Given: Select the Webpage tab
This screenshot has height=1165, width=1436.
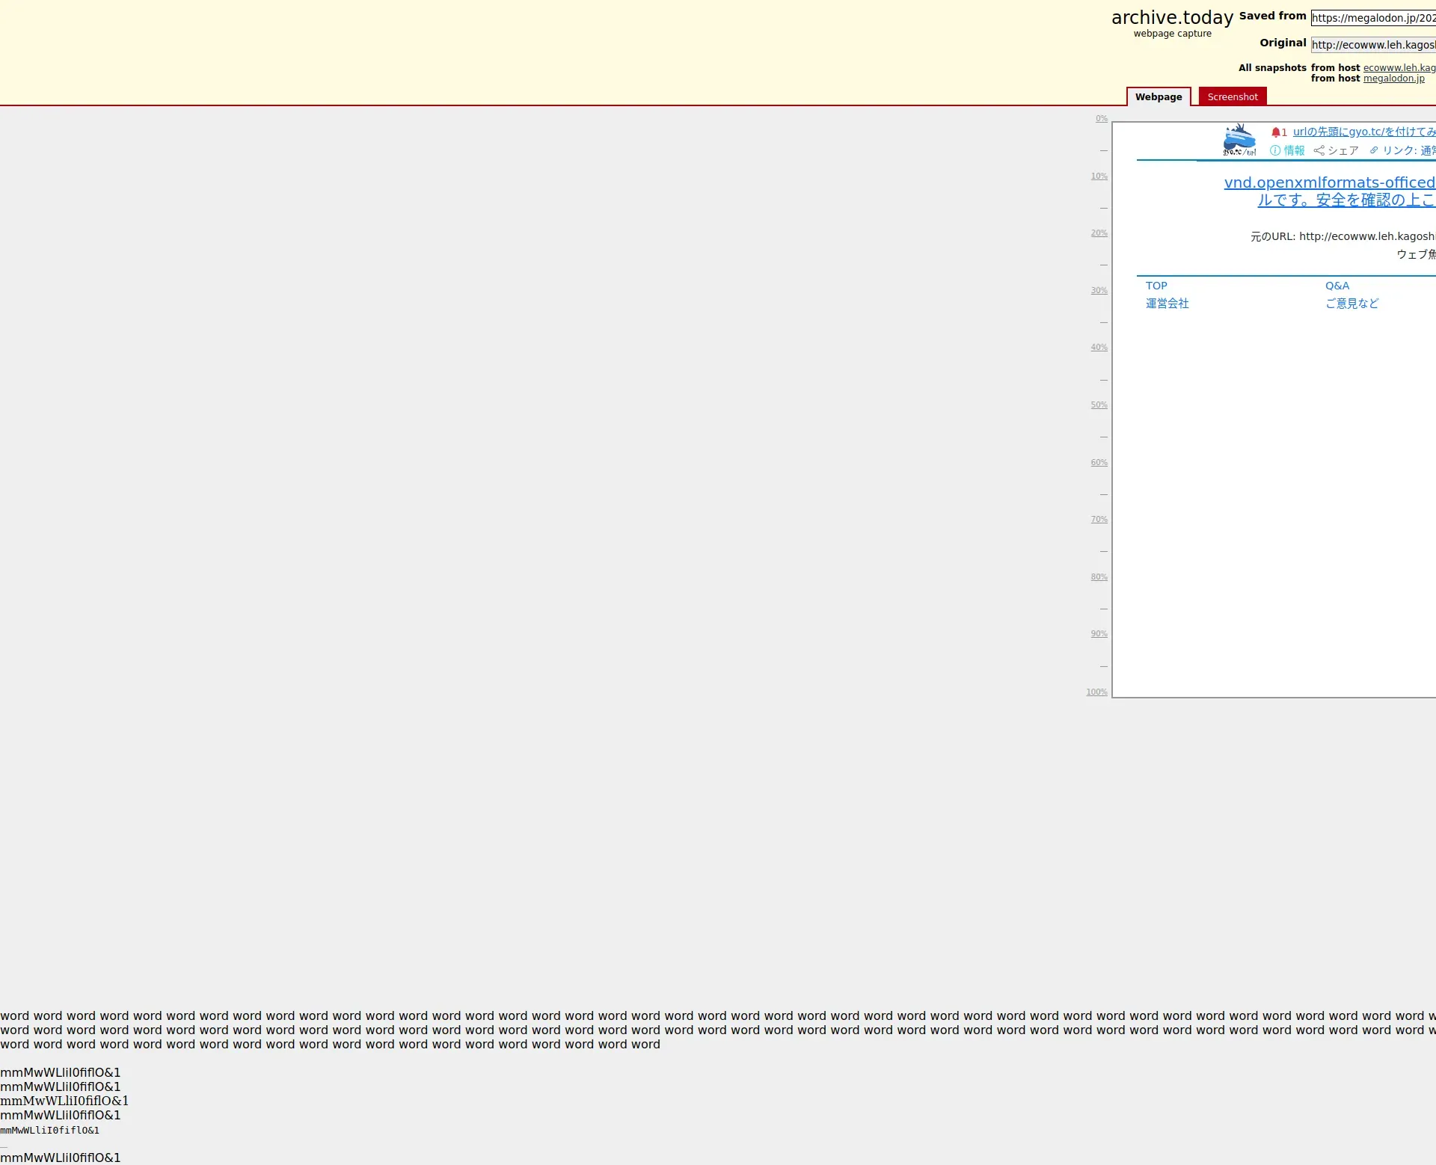Looking at the screenshot, I should 1158,96.
